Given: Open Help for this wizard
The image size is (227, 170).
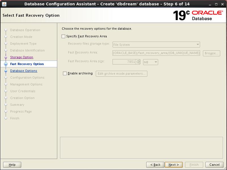Looking at the screenshot, I should pyautogui.click(x=12, y=165).
